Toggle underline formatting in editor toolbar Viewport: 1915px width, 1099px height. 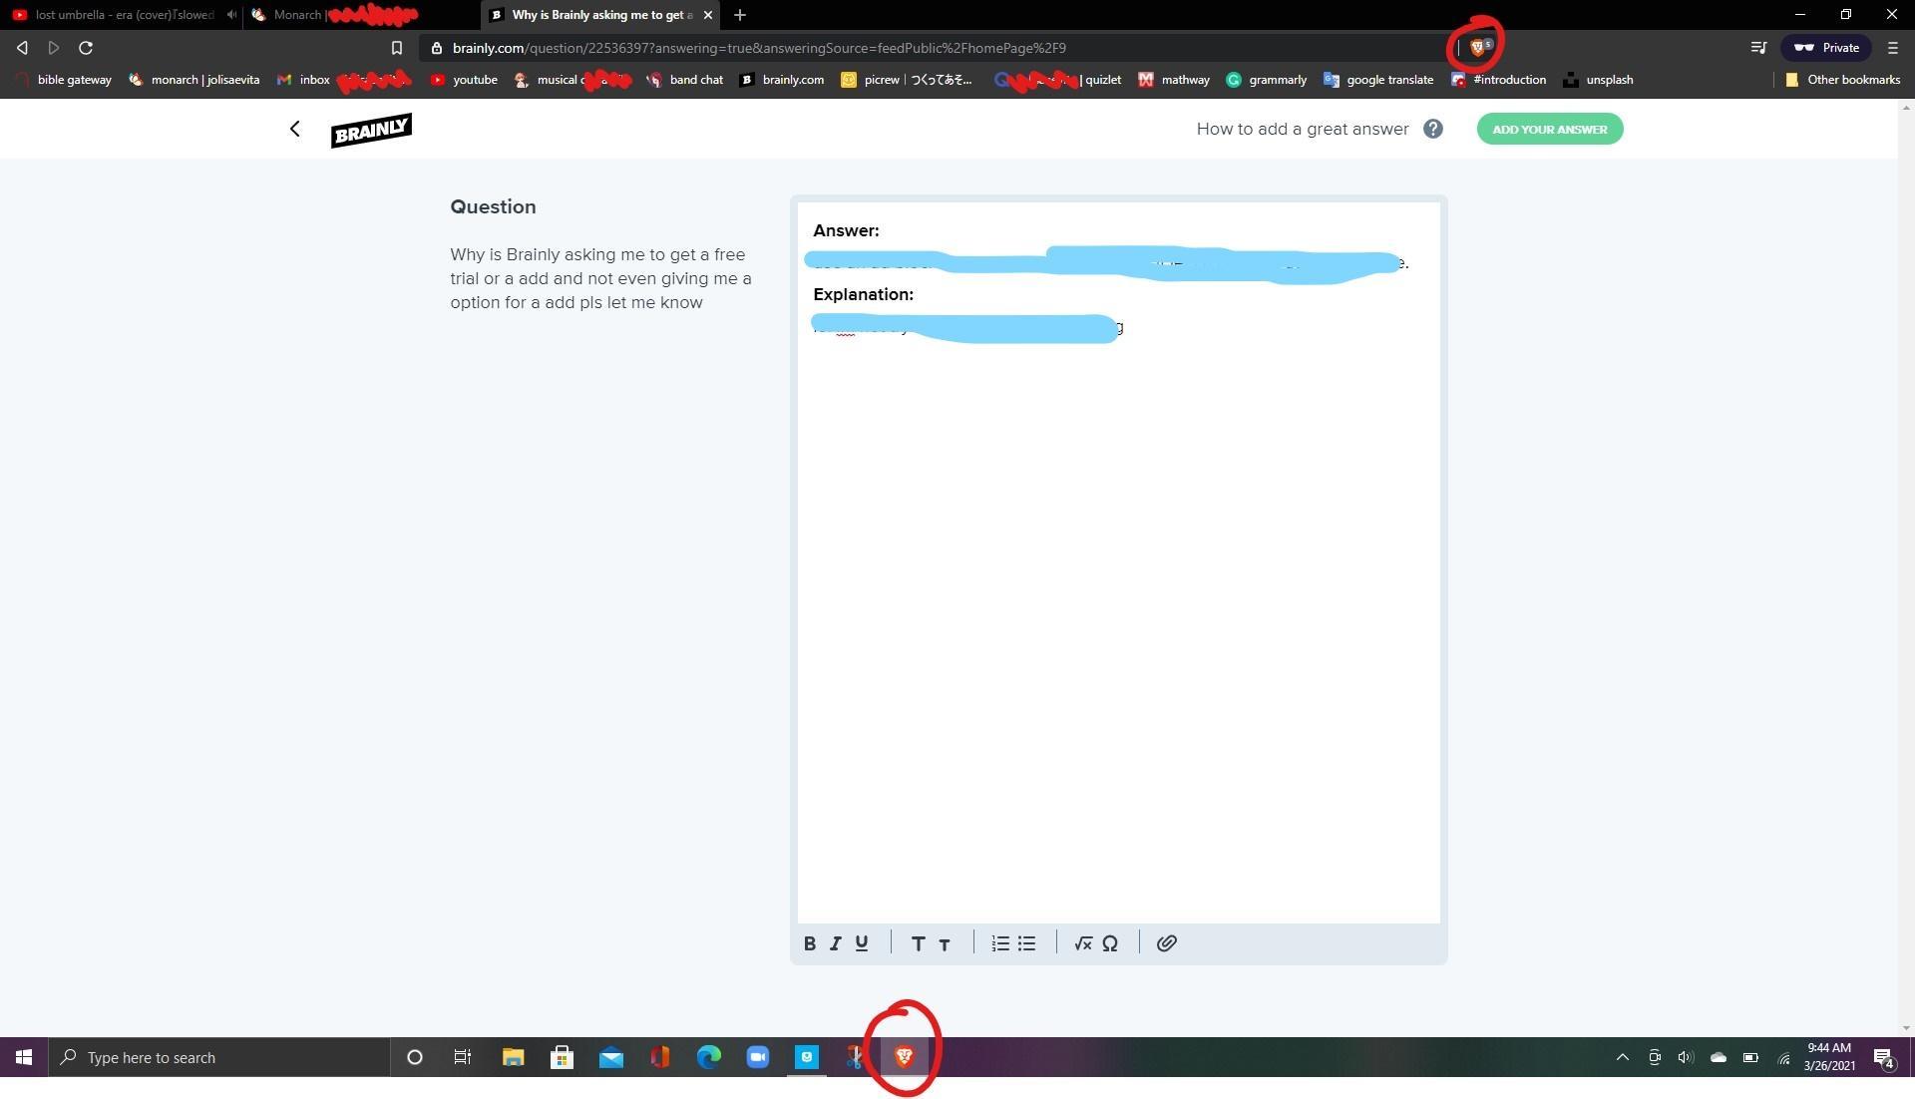point(862,943)
